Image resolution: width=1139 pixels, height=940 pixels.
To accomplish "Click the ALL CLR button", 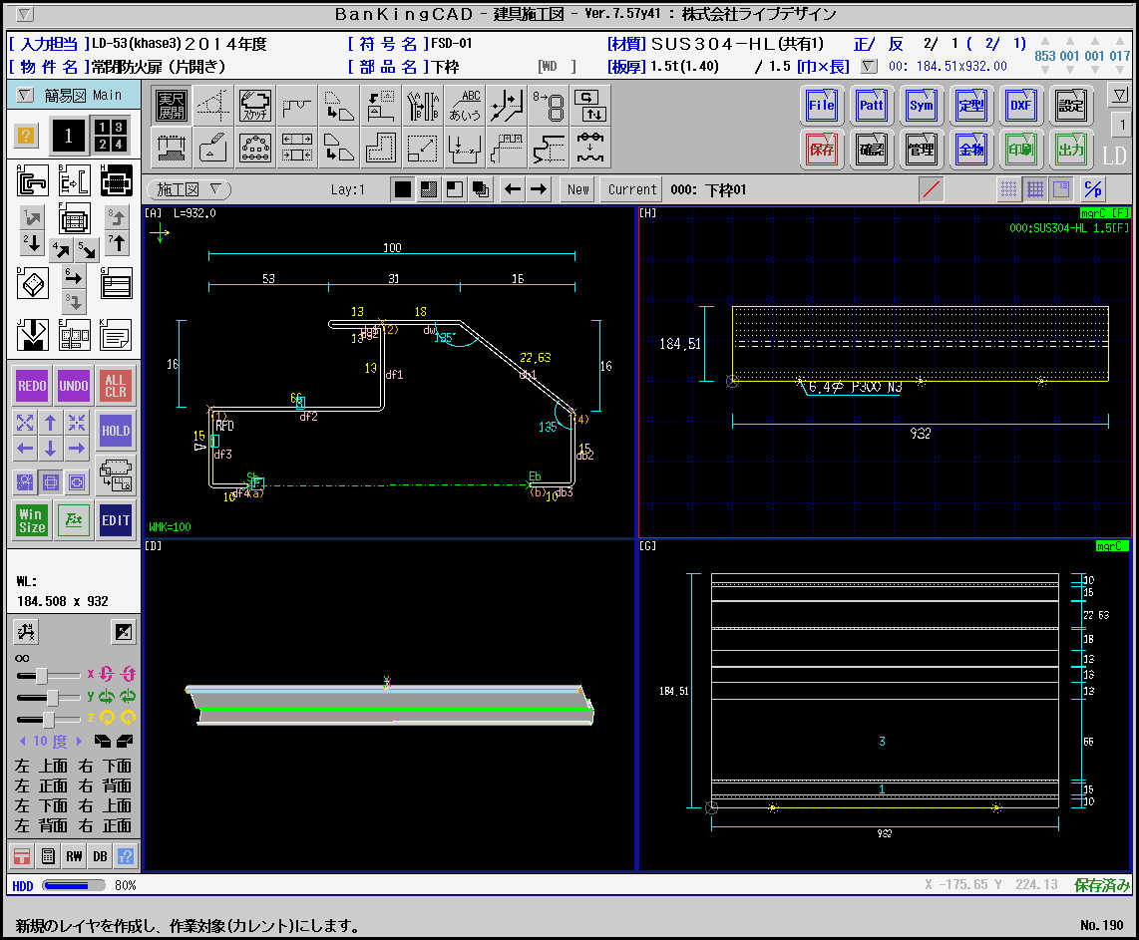I will click(116, 386).
